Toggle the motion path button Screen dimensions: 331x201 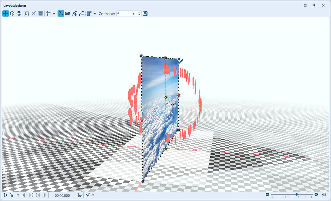pyautogui.click(x=61, y=13)
